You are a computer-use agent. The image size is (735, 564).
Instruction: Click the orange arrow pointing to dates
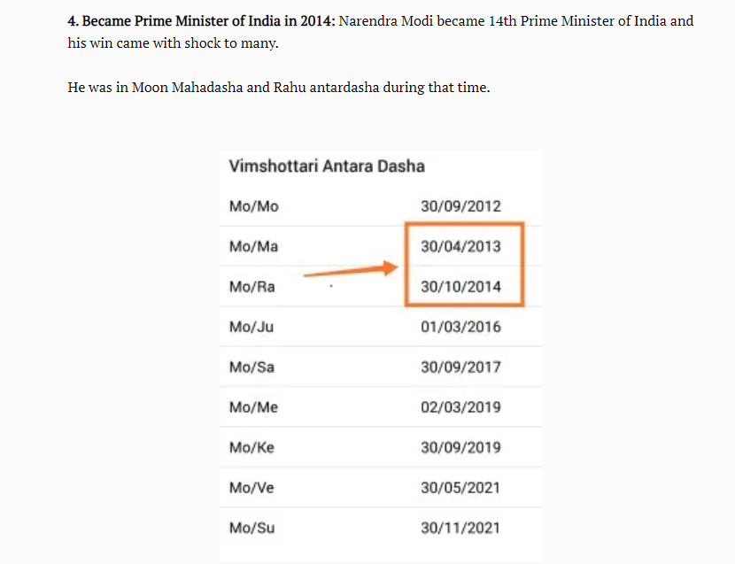pos(351,269)
